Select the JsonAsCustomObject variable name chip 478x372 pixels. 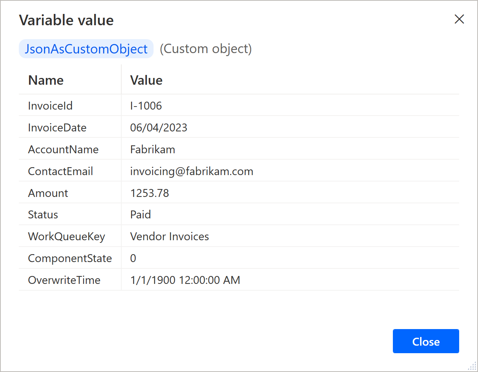[86, 49]
